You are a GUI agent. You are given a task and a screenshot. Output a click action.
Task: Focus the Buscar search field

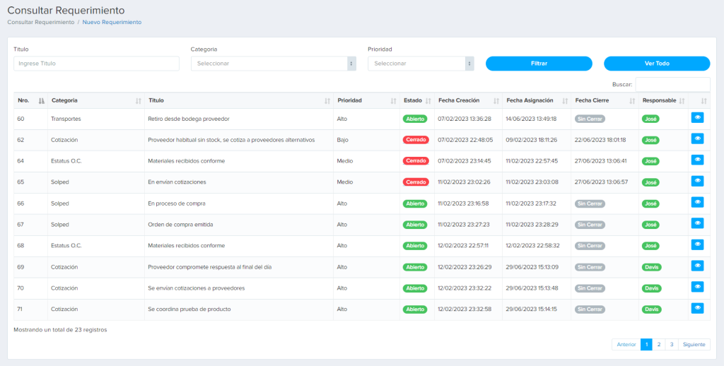pos(673,85)
